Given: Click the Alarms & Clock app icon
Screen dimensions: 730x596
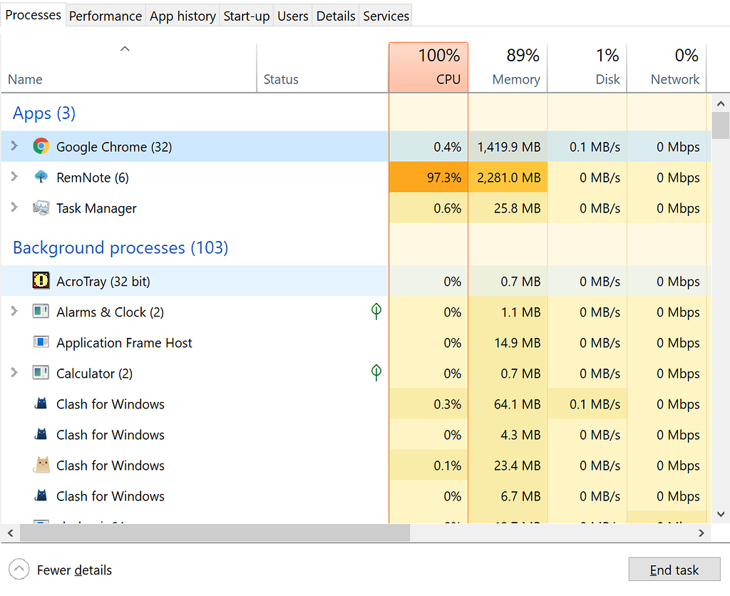Looking at the screenshot, I should coord(41,312).
